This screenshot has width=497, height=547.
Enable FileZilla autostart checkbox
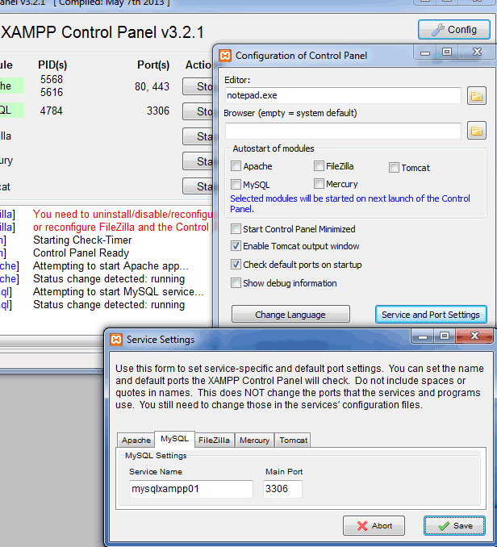coord(319,165)
